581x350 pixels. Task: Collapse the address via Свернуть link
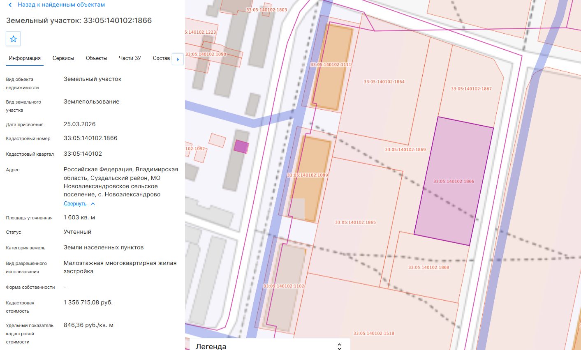(x=75, y=204)
